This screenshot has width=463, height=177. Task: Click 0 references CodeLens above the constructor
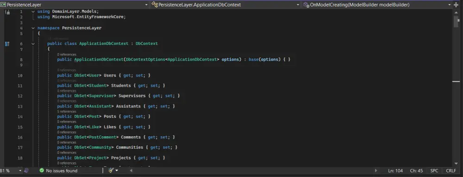[x=67, y=54]
